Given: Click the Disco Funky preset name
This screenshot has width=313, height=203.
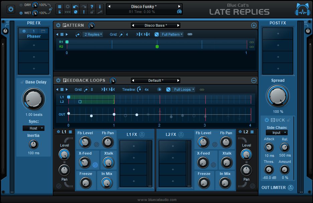Looking at the screenshot, I should coord(144,6).
